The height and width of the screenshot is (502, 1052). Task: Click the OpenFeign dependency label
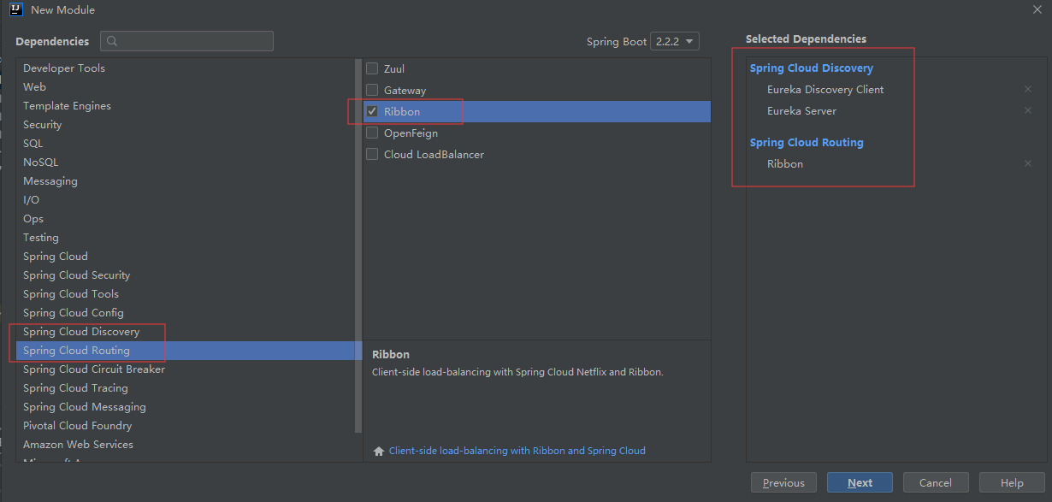click(411, 133)
